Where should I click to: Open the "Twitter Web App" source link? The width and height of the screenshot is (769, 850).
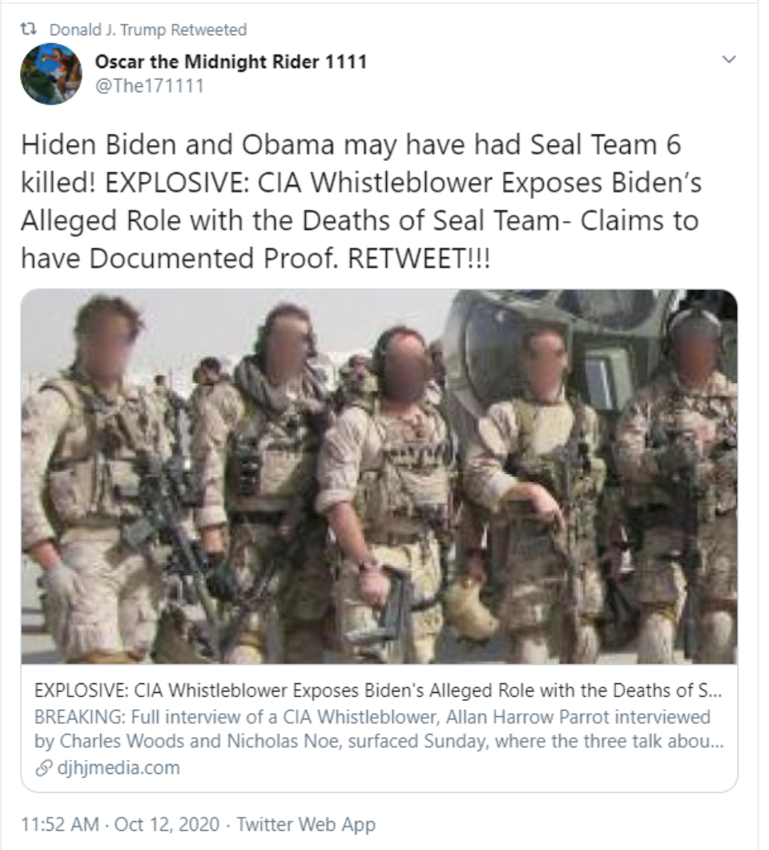[306, 824]
